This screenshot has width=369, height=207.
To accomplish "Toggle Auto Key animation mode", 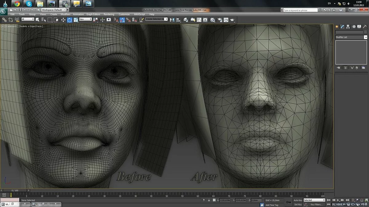I will (298, 200).
